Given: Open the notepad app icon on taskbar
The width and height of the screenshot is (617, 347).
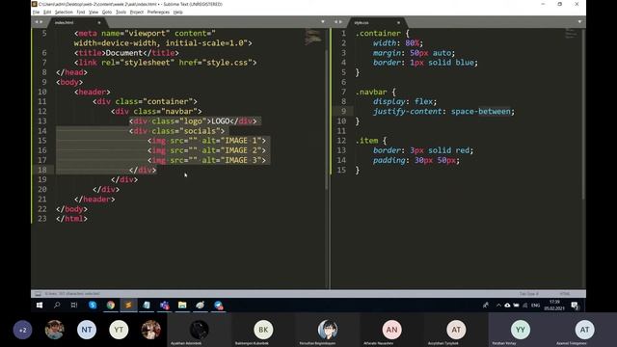Looking at the screenshot, I should pyautogui.click(x=147, y=306).
